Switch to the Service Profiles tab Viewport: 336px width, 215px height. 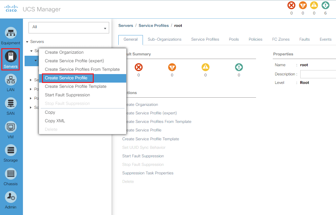pos(205,39)
